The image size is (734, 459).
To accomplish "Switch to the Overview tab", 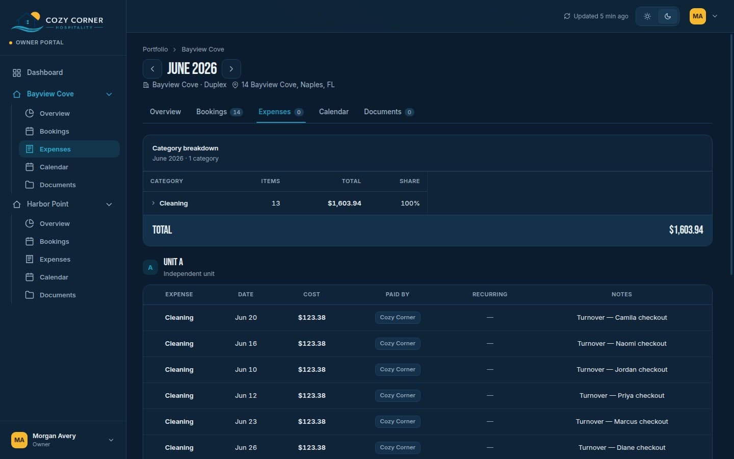I will coord(165,112).
